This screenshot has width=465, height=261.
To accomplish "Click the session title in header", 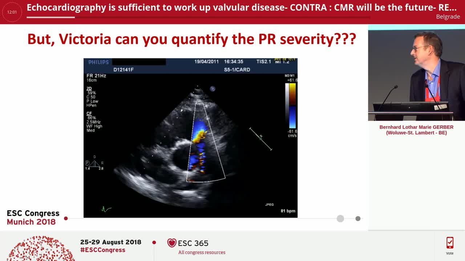I will click(x=242, y=7).
